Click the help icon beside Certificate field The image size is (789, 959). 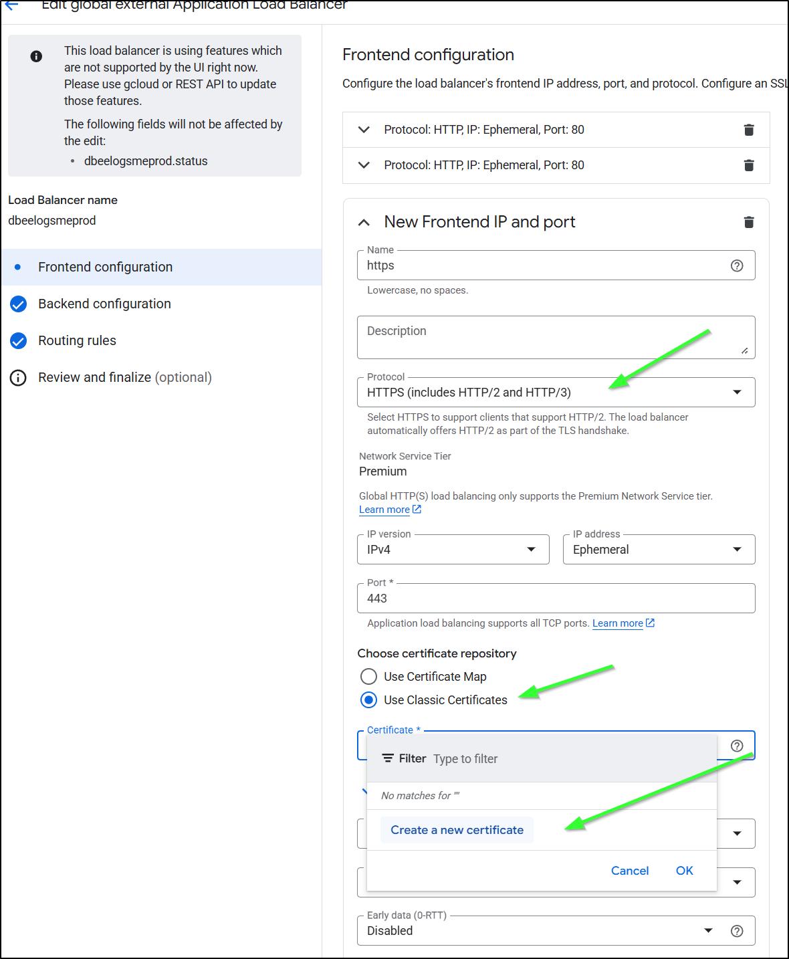point(737,746)
